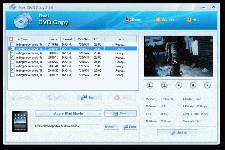Pause the video preview
This screenshot has width=225, height=150.
click(193, 85)
